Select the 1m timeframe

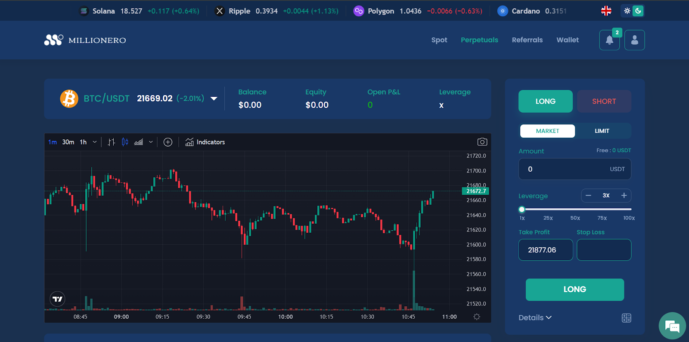click(53, 142)
